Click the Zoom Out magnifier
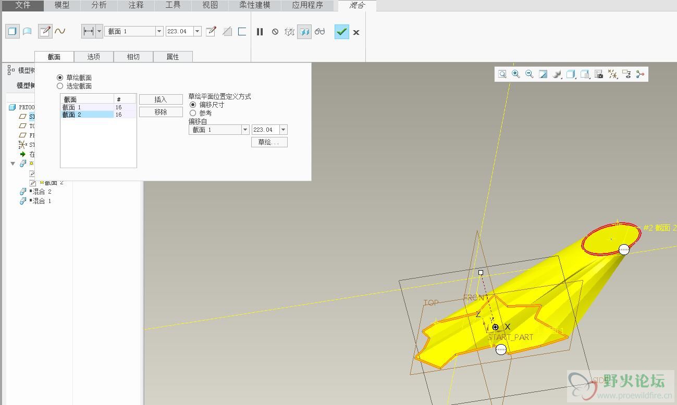This screenshot has height=405, width=677. (x=529, y=74)
